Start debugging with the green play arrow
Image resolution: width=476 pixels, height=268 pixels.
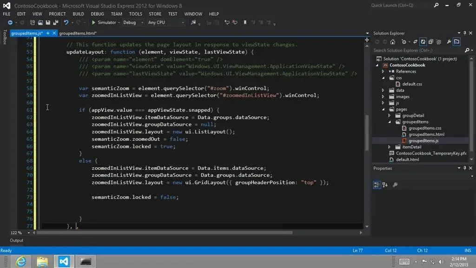tap(93, 22)
